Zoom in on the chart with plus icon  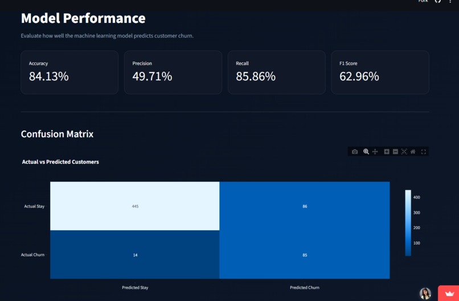pos(387,152)
